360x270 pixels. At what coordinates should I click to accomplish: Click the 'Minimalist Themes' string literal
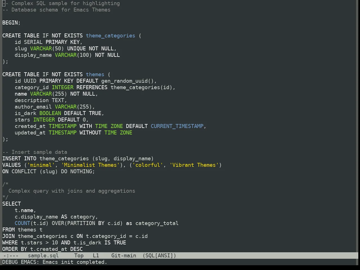pyautogui.click(x=91, y=165)
